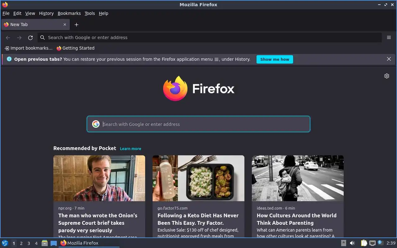Click ideas.ted.com · 6 min source text

[x=276, y=208]
